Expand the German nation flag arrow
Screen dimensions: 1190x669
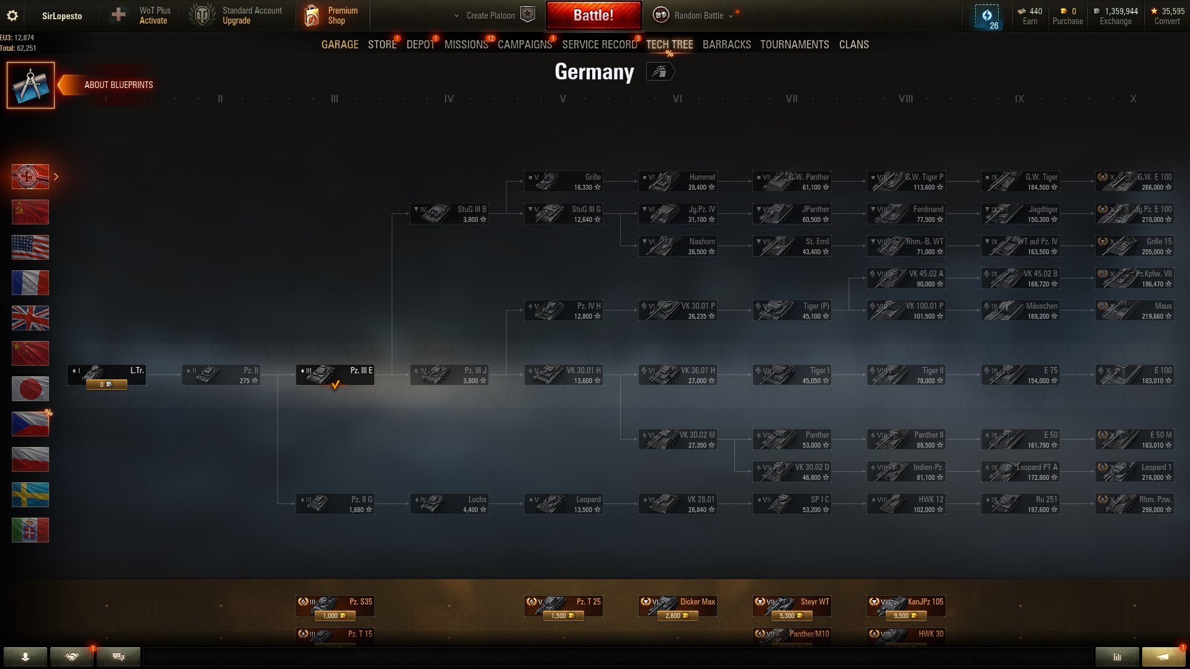tap(56, 177)
